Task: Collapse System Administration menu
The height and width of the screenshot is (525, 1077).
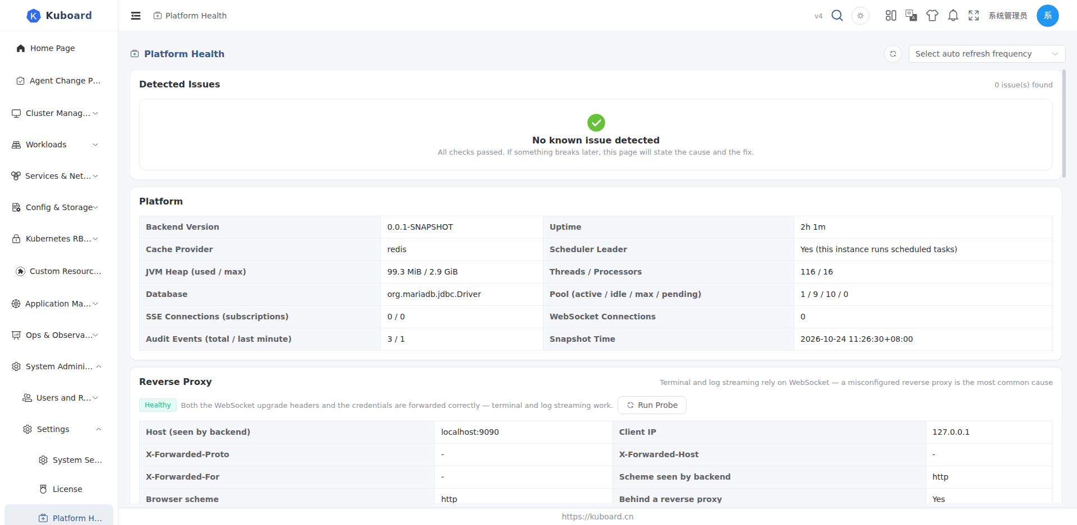Action: [59, 366]
